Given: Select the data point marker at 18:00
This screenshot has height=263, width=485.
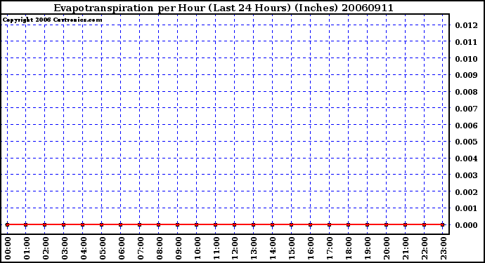Looking at the screenshot, I should [x=348, y=224].
